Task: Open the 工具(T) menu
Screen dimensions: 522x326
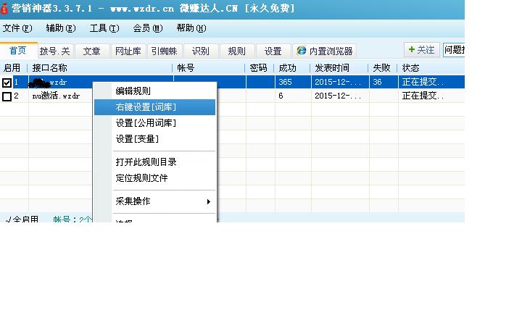Action: (x=104, y=28)
